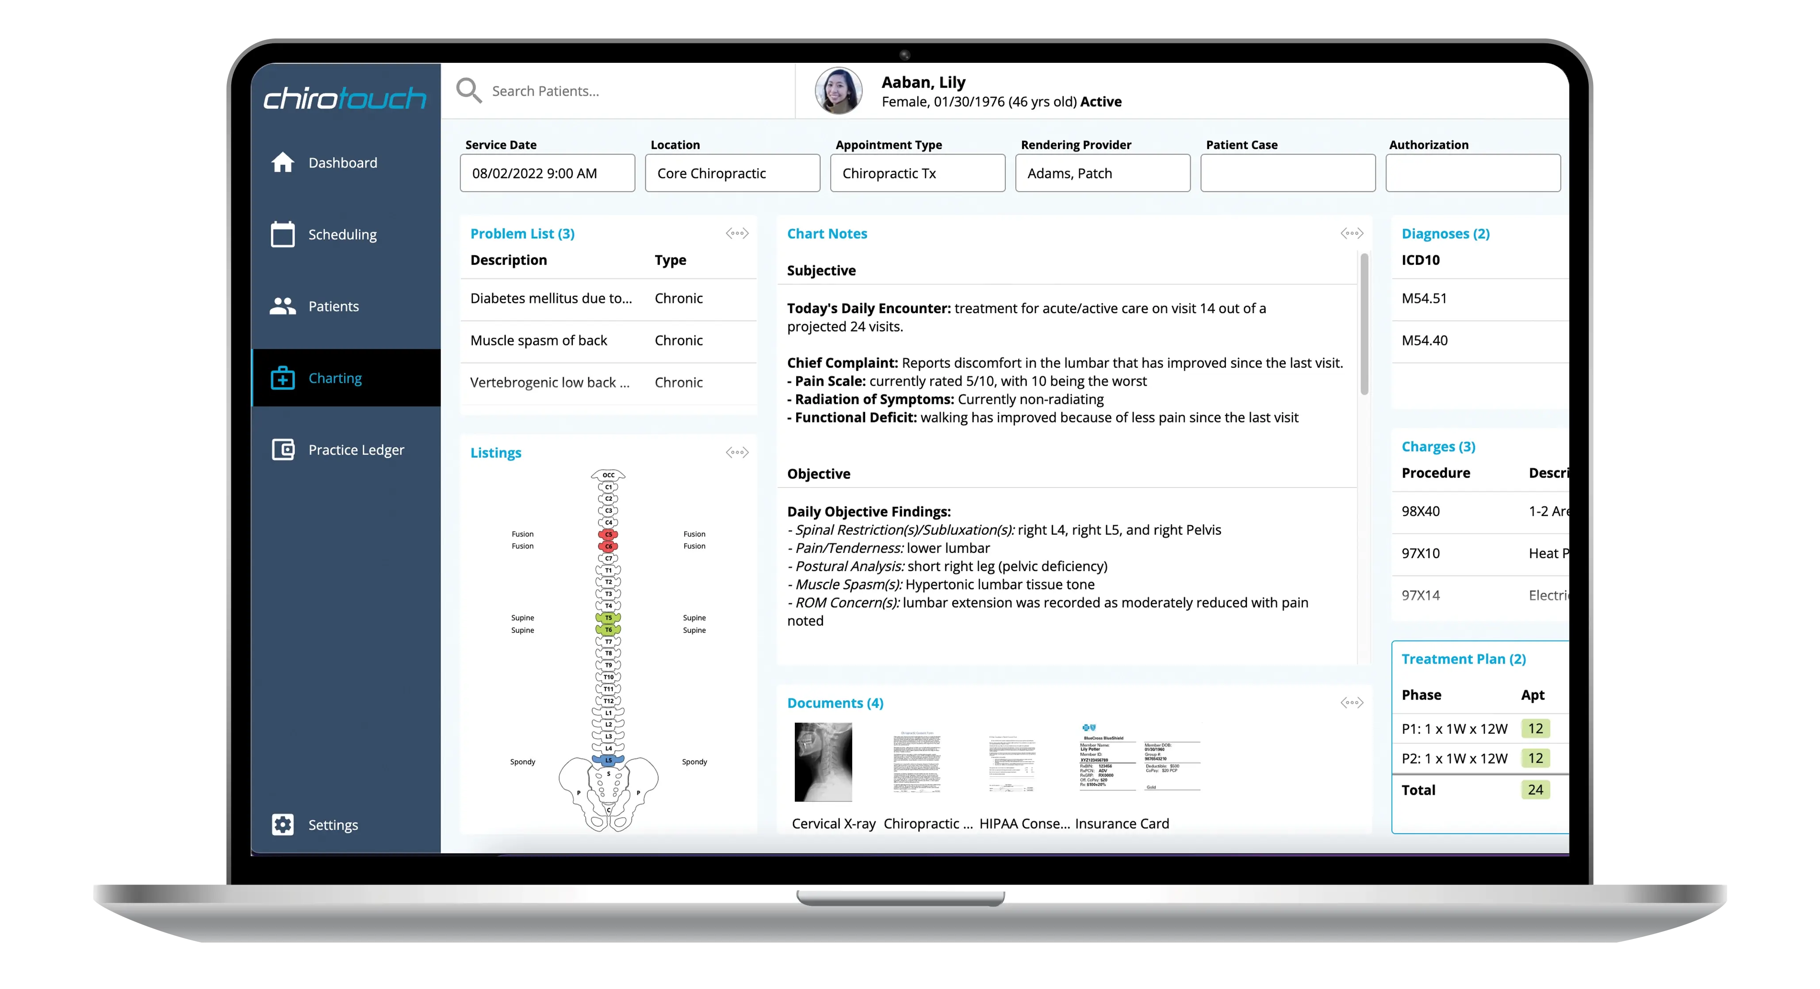Viewport: 1820px width, 989px height.
Task: Expand the Problem List panel arrow
Action: 736,233
